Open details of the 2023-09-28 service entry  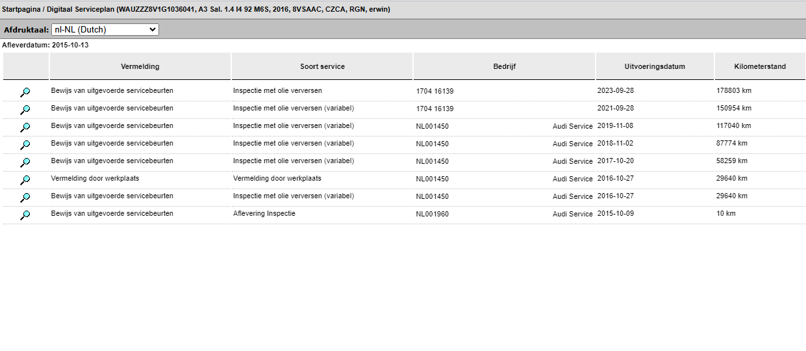point(25,92)
